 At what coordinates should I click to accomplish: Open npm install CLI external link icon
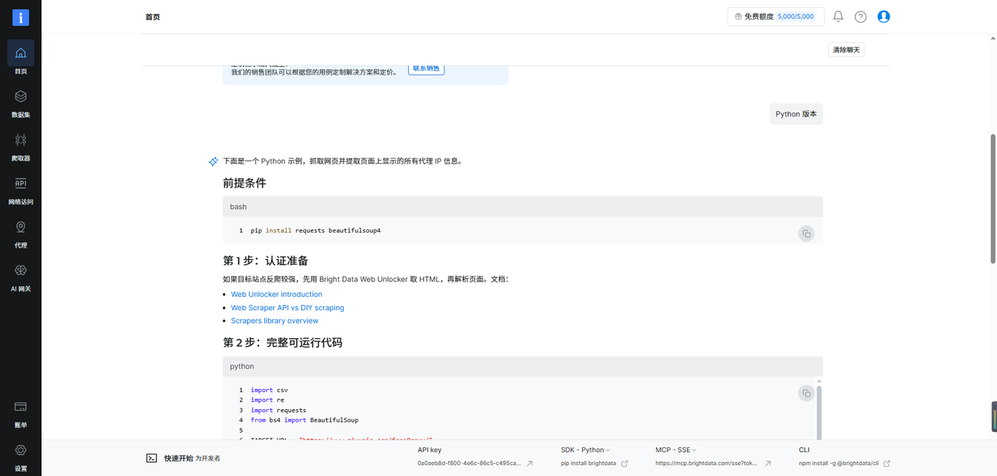pyautogui.click(x=886, y=463)
